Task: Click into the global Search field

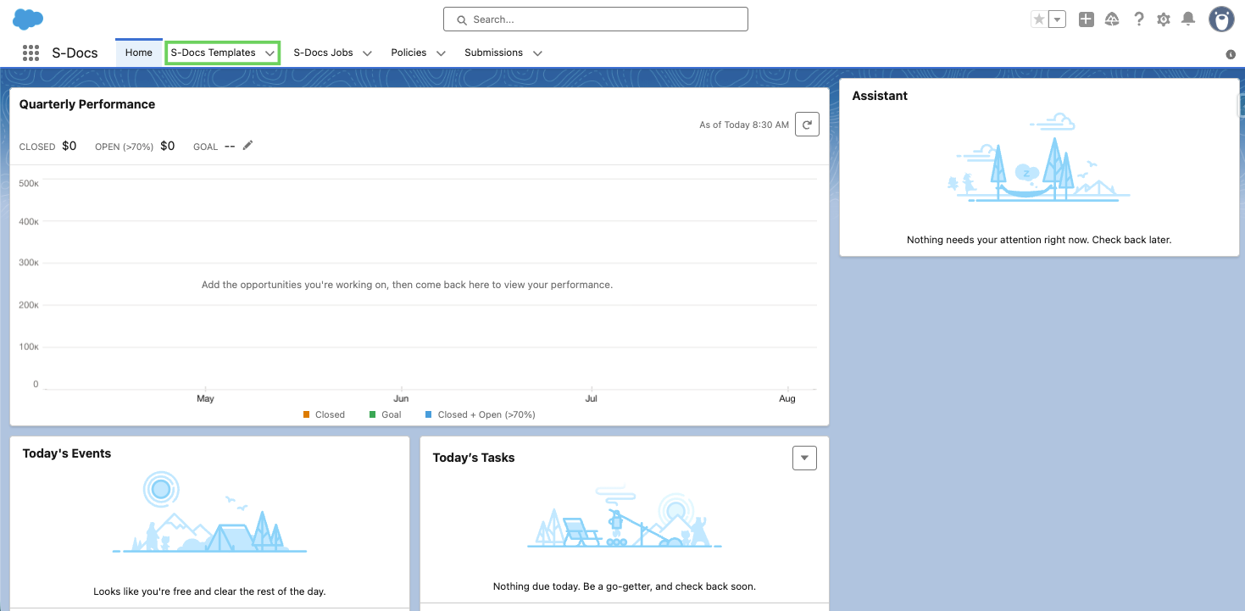Action: 596,19
